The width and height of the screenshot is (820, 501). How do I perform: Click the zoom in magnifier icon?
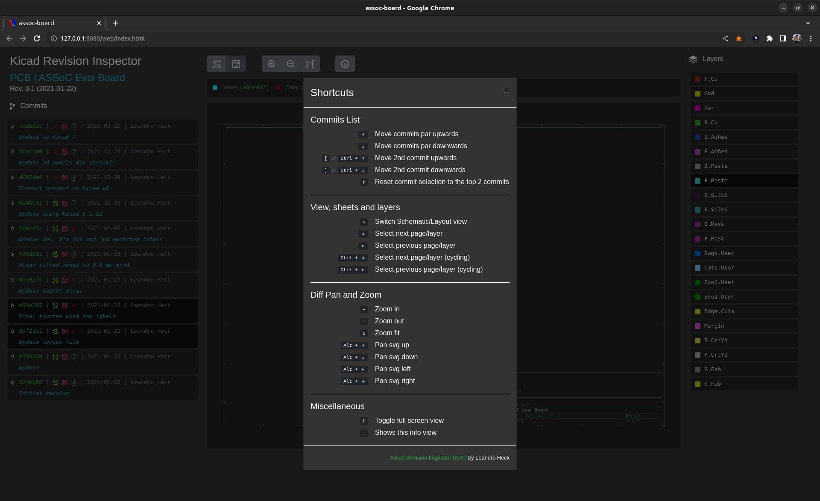coord(271,64)
